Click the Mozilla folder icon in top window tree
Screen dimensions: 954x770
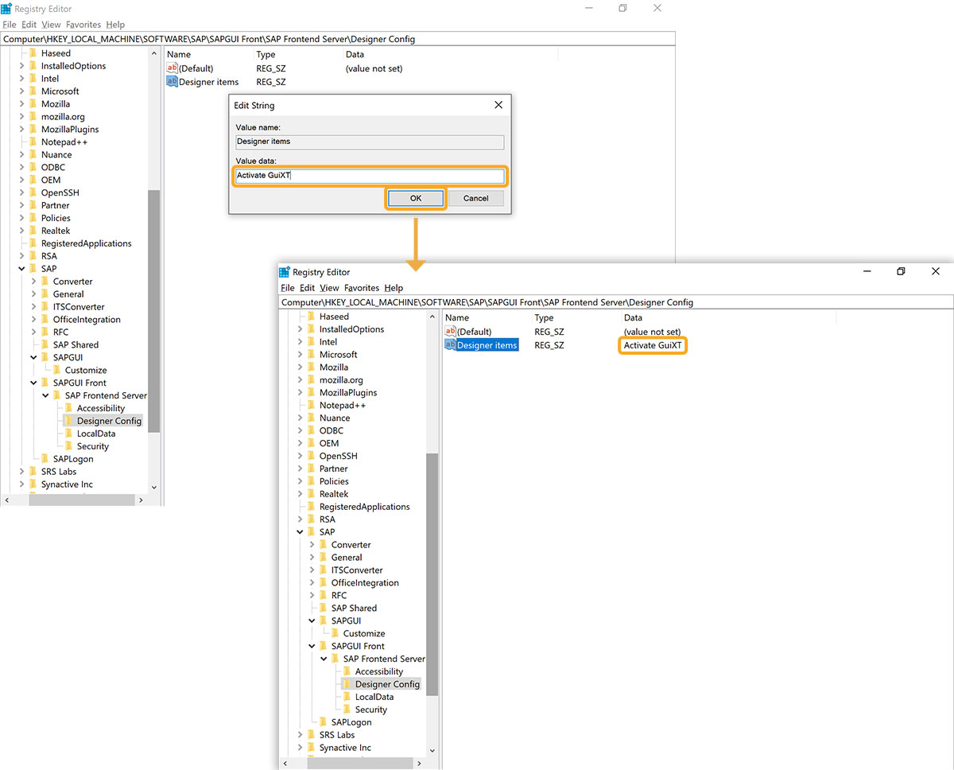point(33,104)
